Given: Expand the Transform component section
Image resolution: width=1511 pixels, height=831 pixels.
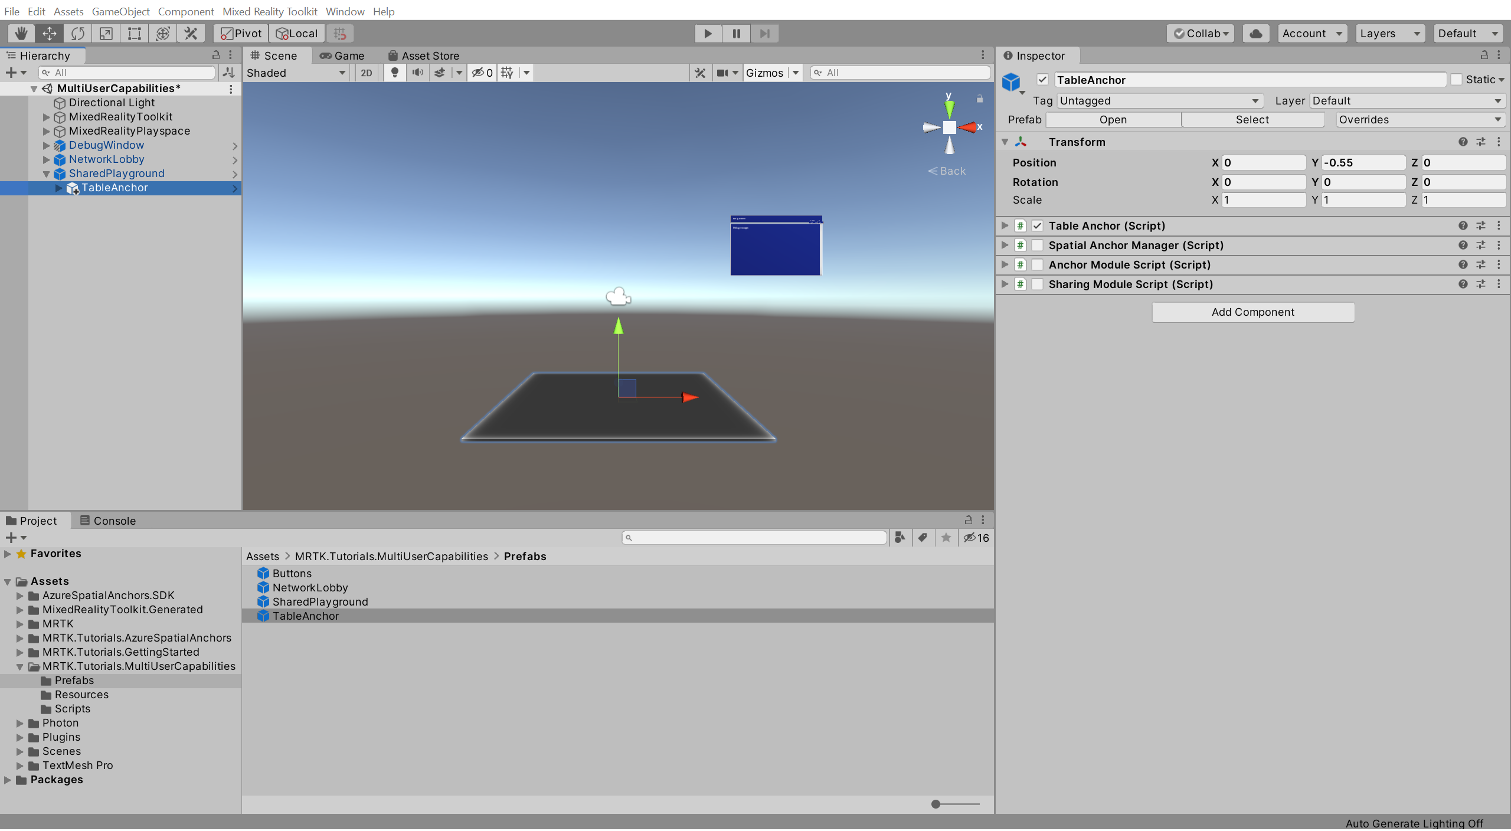Looking at the screenshot, I should (x=1005, y=141).
